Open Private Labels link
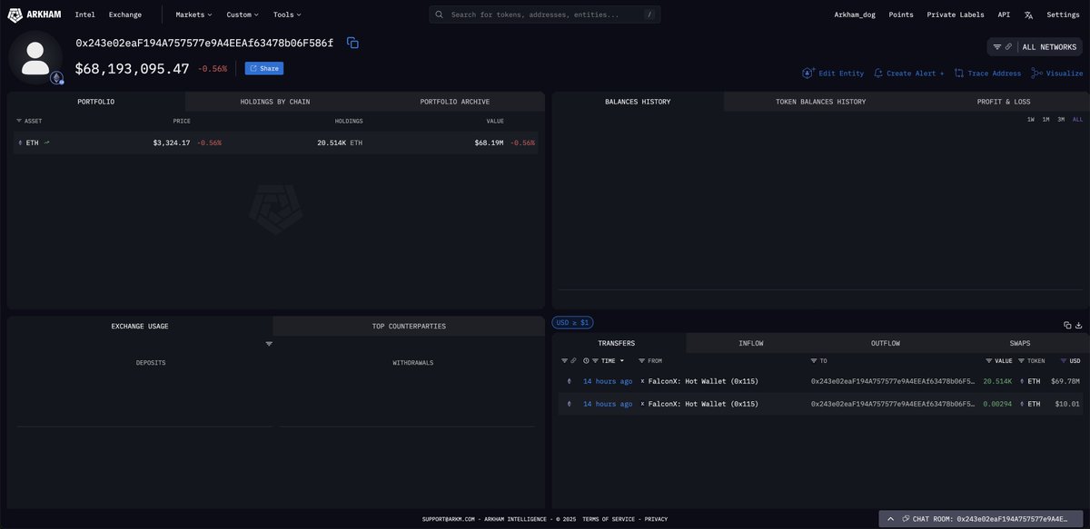1090x529 pixels. [956, 15]
